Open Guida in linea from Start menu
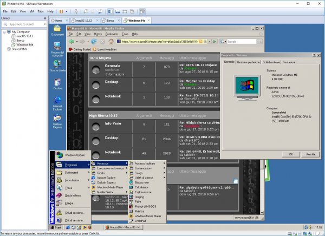 (73, 195)
